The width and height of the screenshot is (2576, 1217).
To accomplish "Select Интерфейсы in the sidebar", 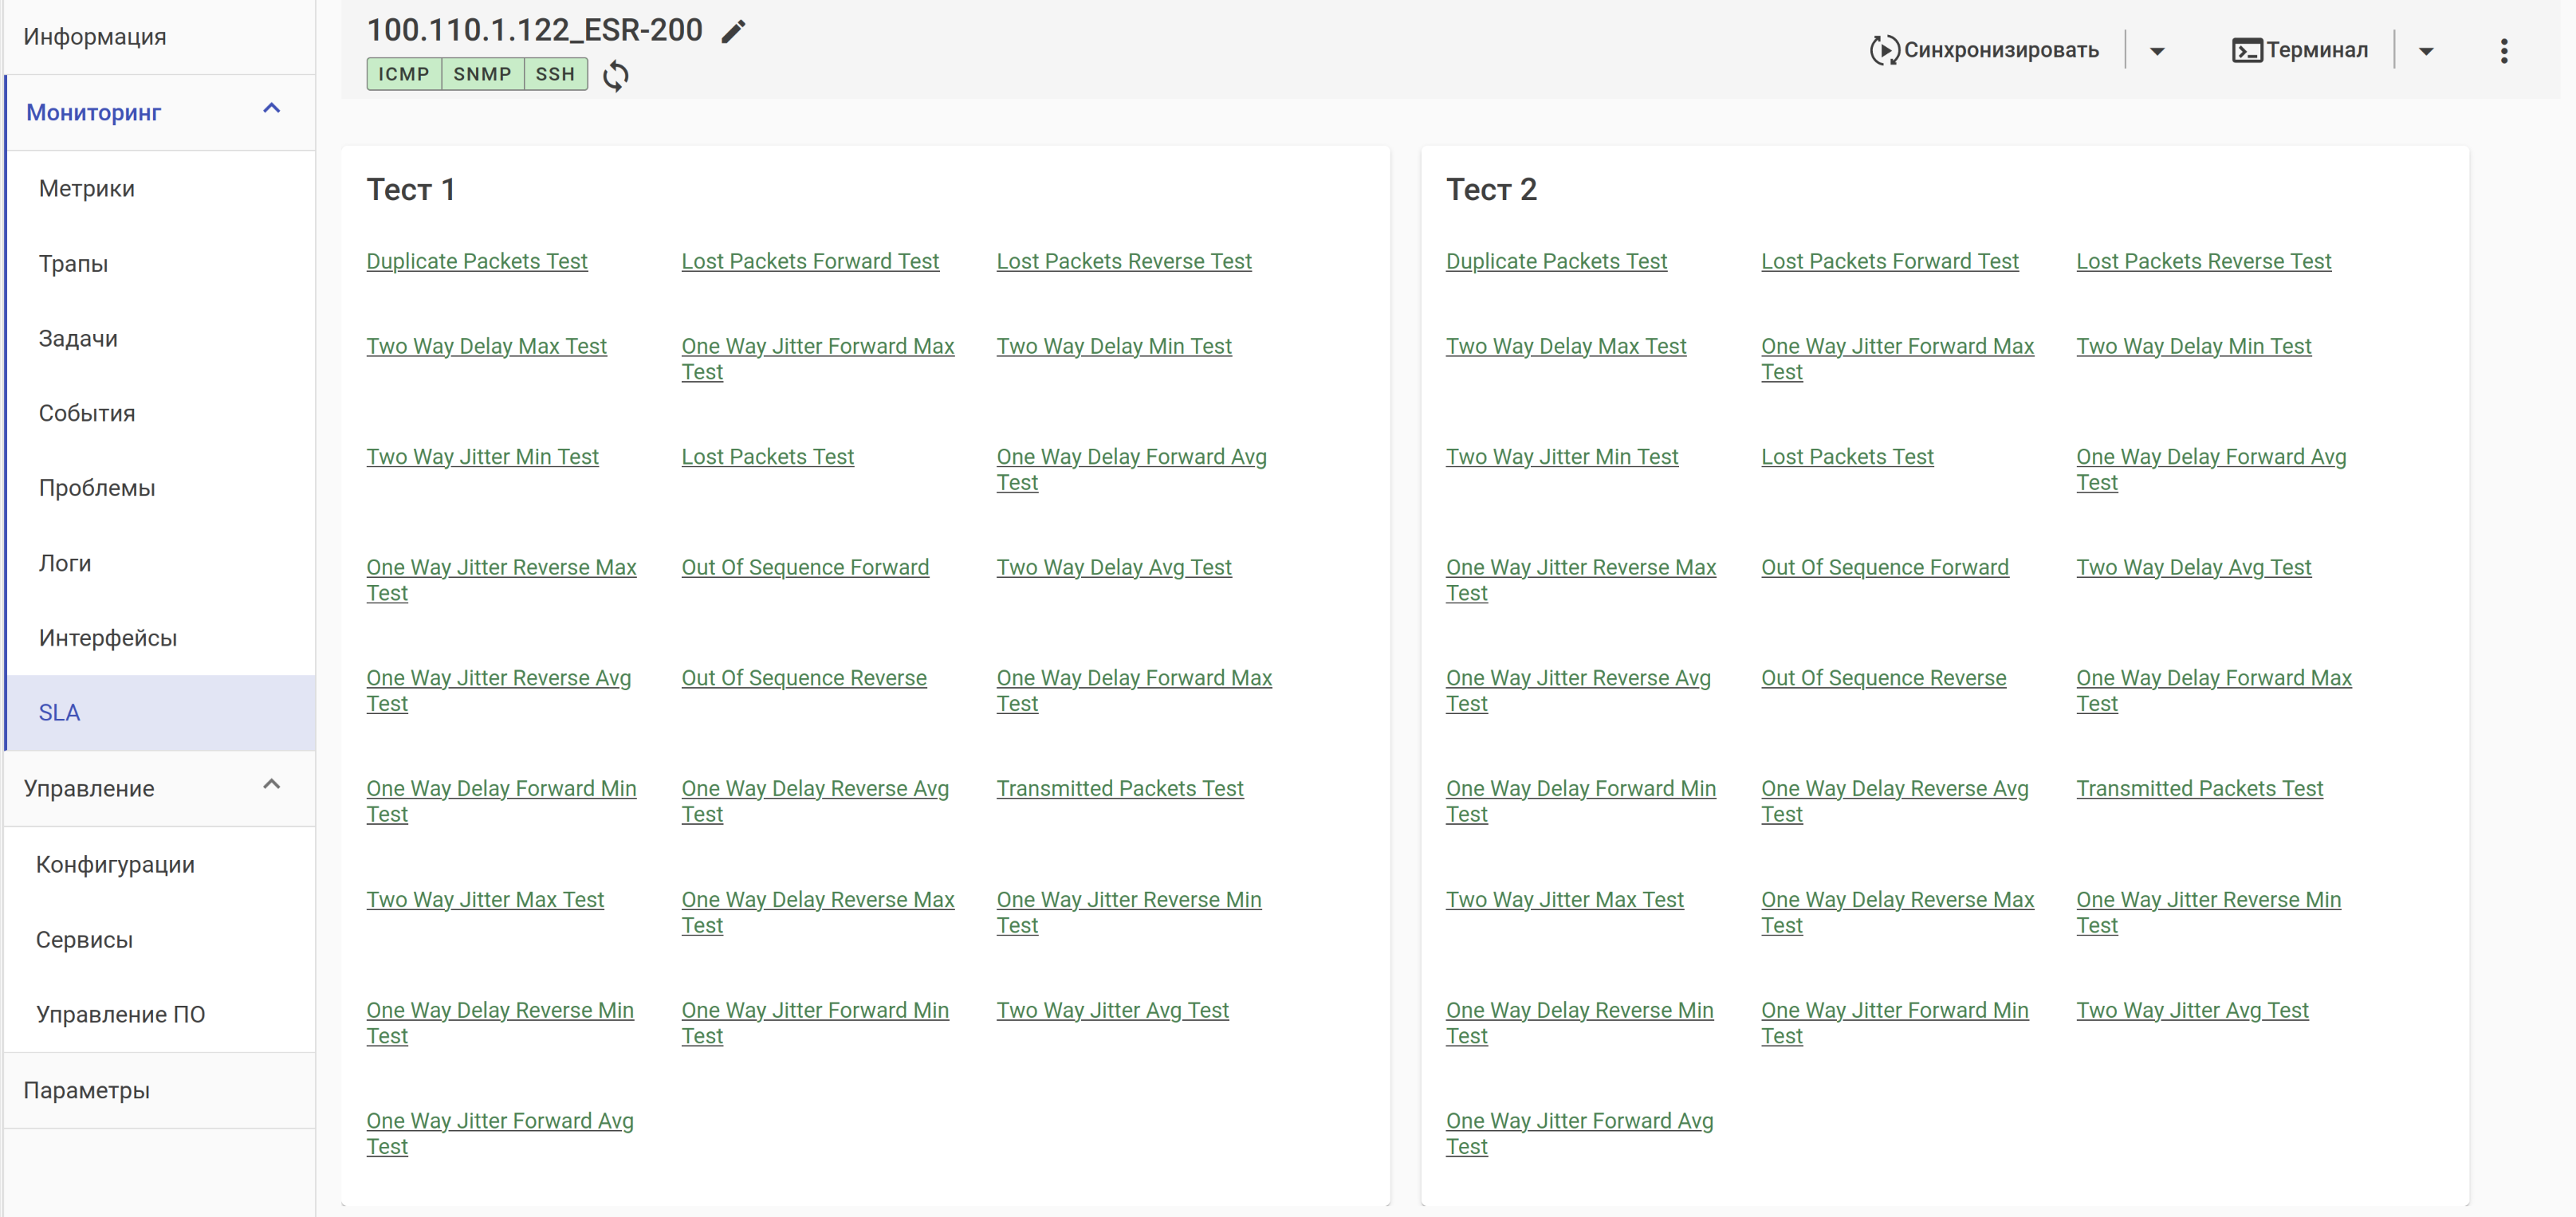I will (108, 638).
